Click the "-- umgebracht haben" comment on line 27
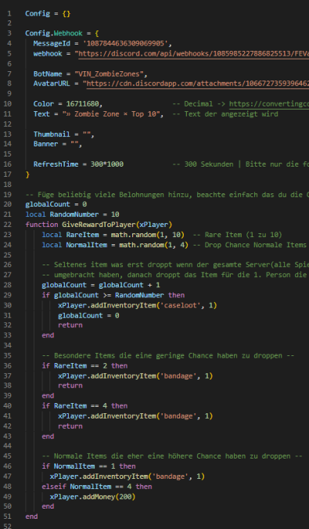This screenshot has width=309, height=529. 175,275
